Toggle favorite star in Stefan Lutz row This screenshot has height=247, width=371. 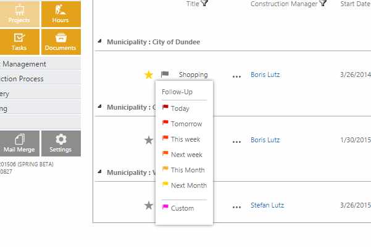click(148, 205)
